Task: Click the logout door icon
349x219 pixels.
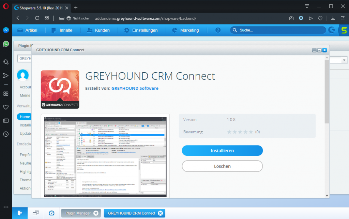Action: (20, 213)
